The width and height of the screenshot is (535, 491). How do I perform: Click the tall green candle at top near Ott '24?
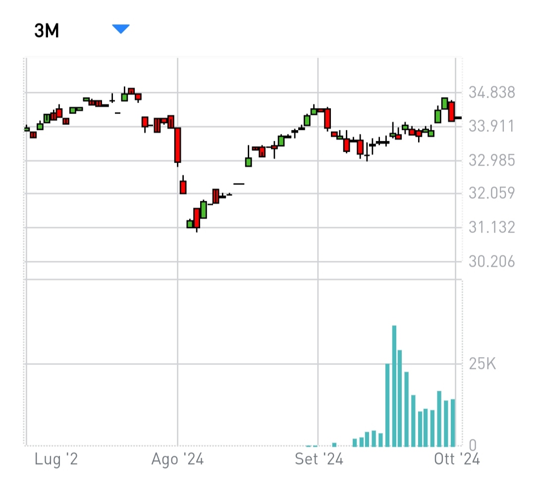444,104
